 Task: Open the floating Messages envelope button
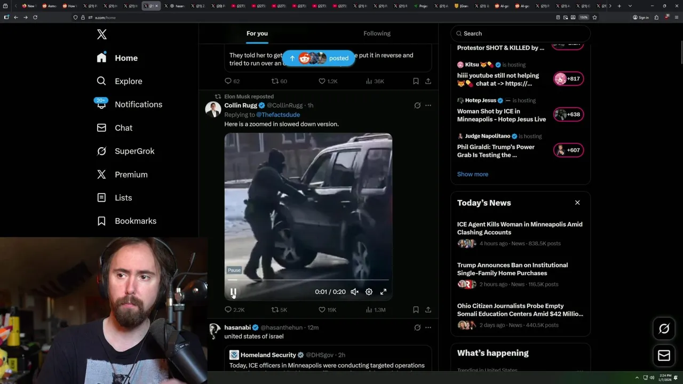pos(664,356)
